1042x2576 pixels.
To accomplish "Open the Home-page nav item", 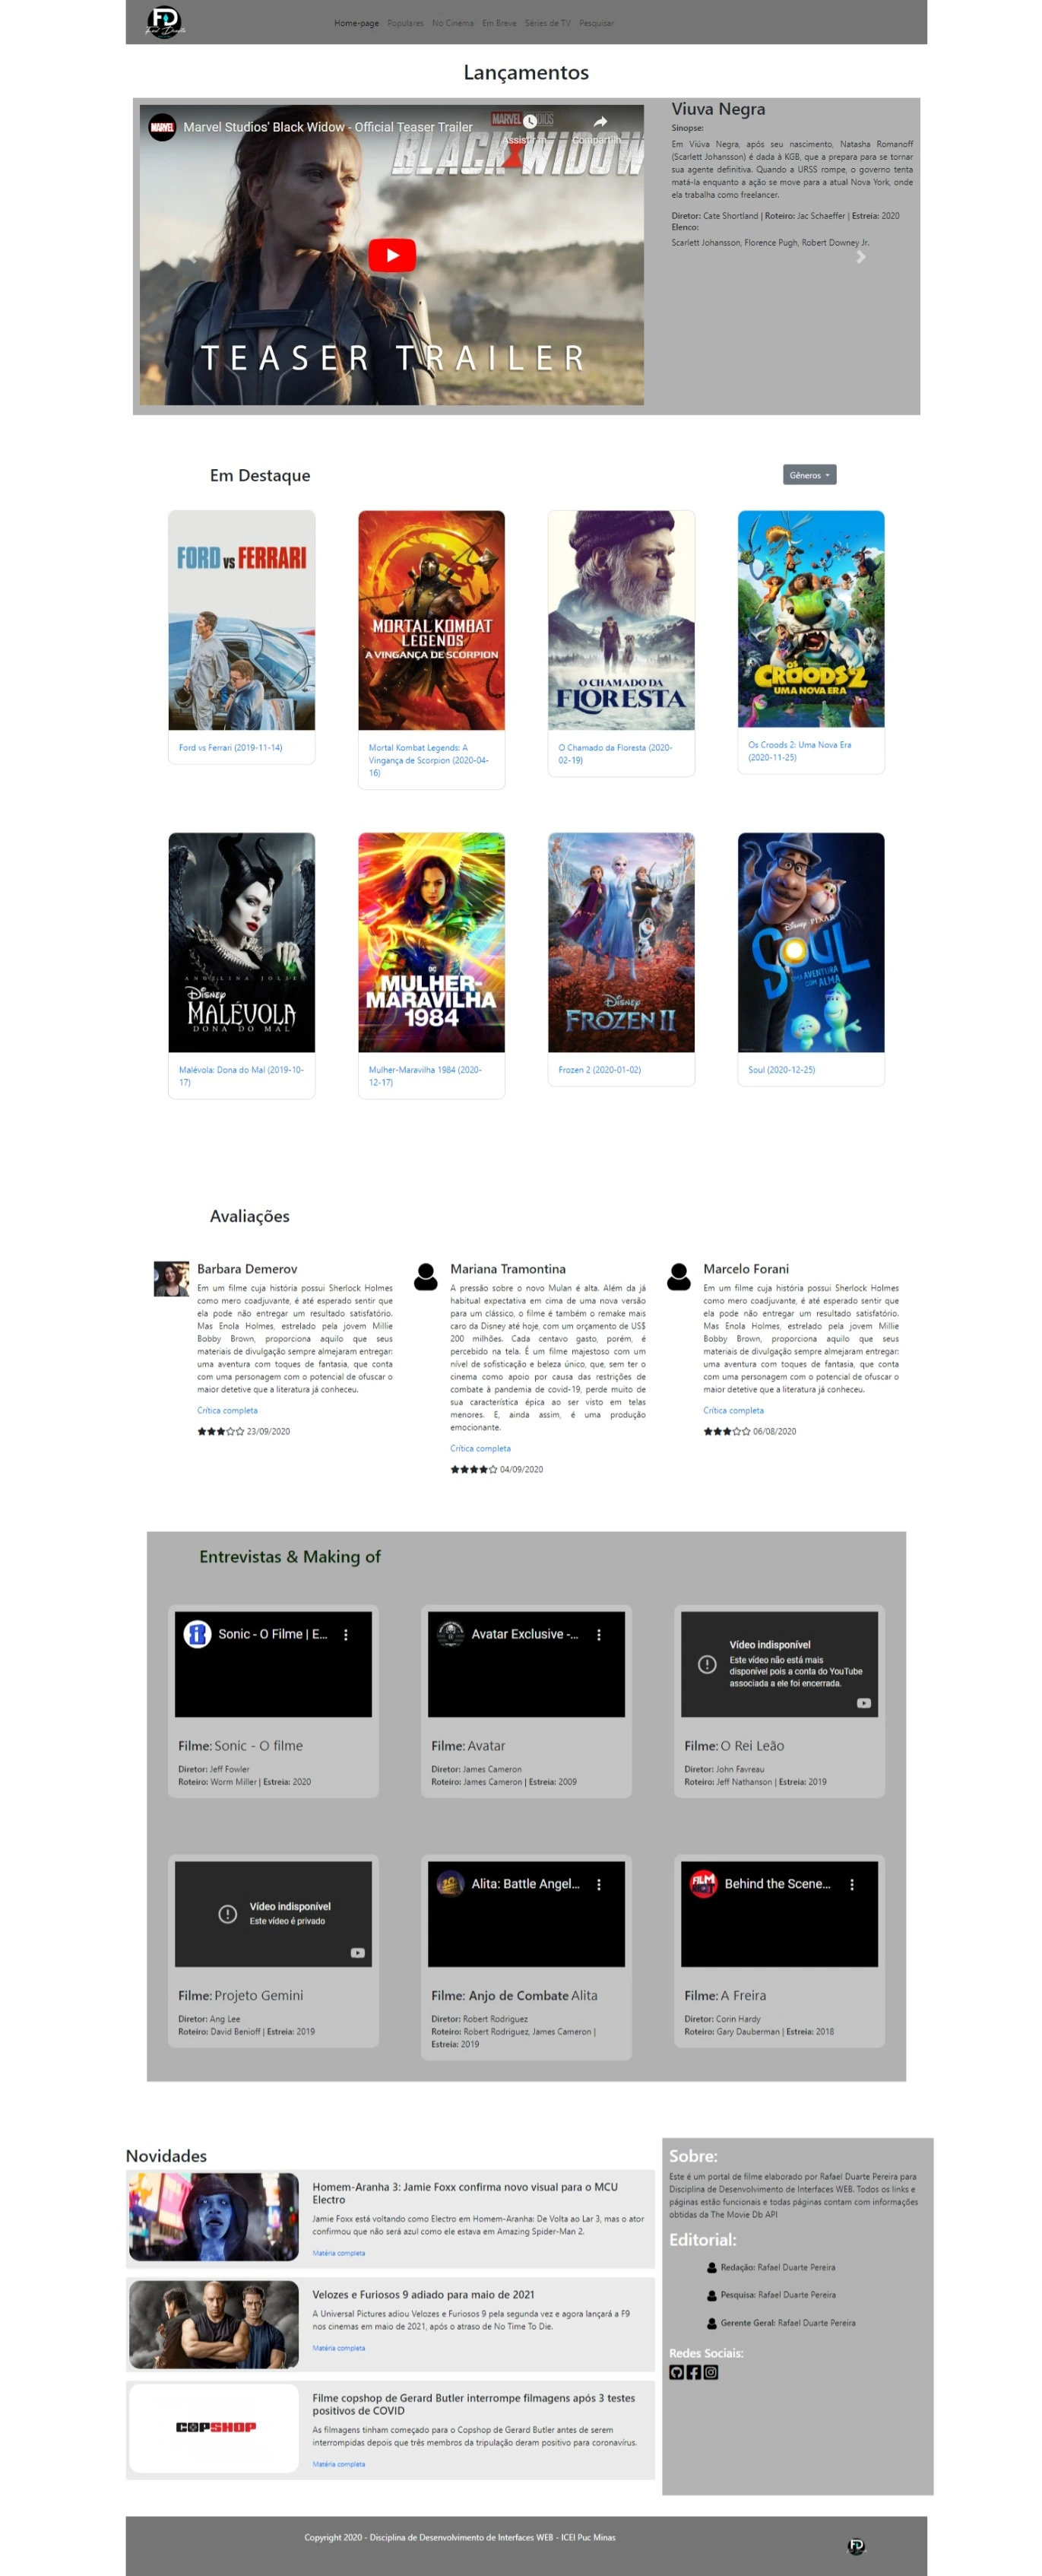I will click(356, 23).
